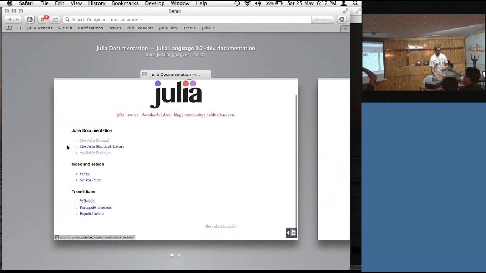Open the Develop menu
The height and width of the screenshot is (273, 486).
pos(155,3)
